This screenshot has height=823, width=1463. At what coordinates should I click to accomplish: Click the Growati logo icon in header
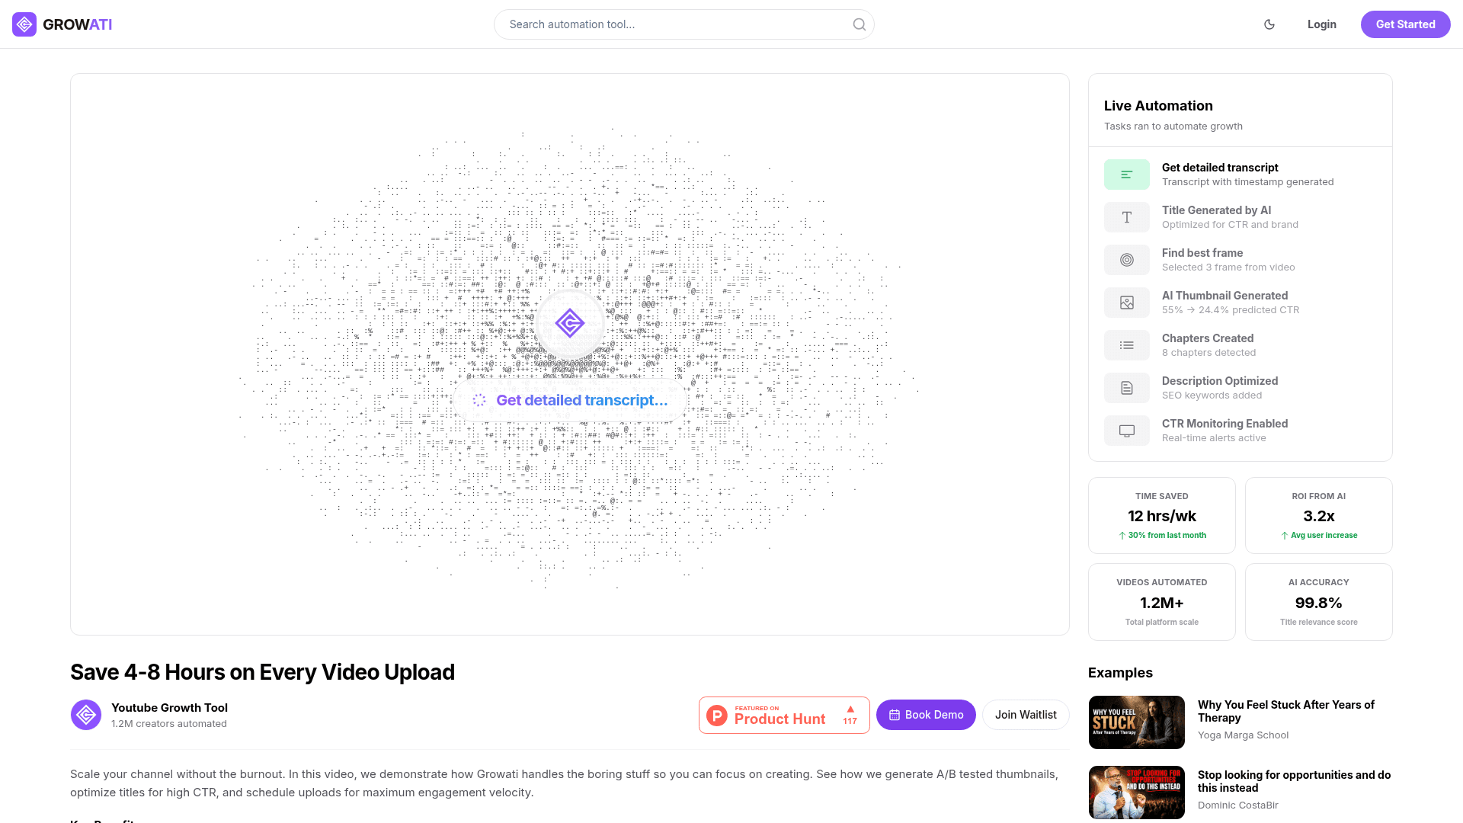[x=24, y=24]
